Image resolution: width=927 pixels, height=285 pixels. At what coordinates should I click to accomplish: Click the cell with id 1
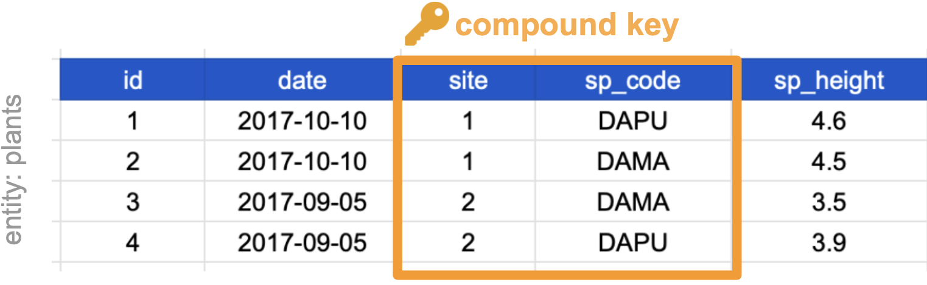click(x=132, y=121)
